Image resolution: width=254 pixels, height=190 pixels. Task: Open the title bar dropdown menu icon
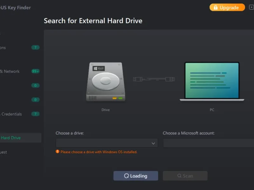click(x=251, y=7)
